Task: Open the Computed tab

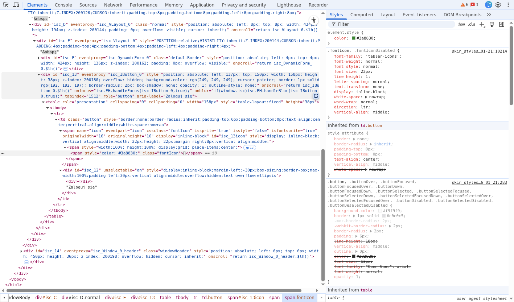Action: click(x=361, y=15)
